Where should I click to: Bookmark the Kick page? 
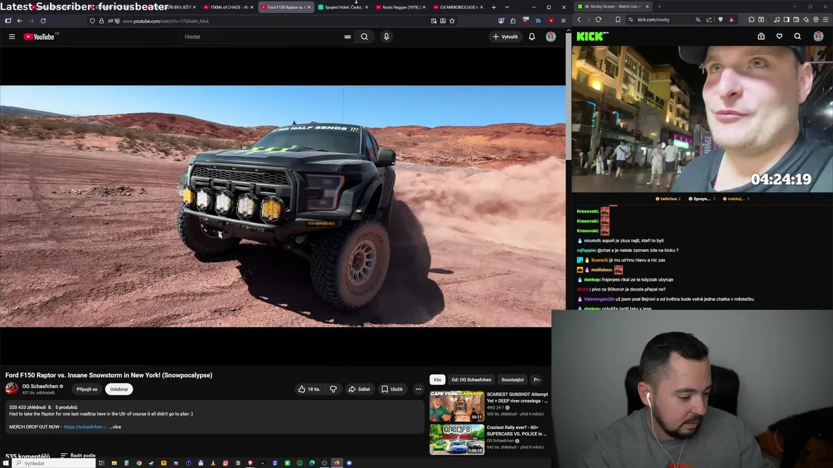click(618, 19)
